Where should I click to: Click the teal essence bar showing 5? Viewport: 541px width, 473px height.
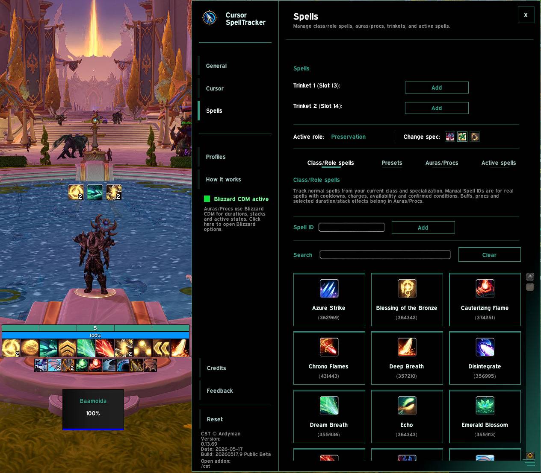click(x=95, y=328)
